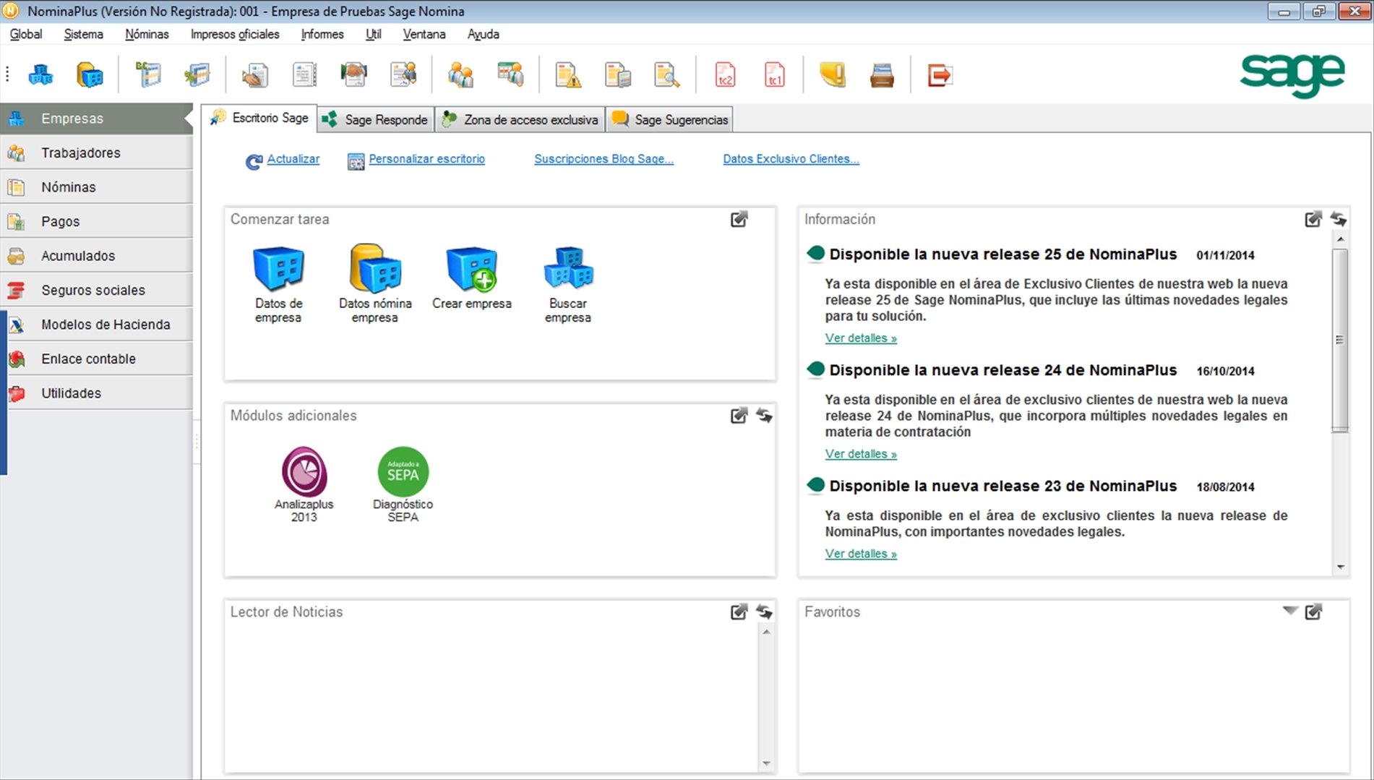Expand the Favoritos dropdown arrow
Screen dimensions: 1374x780
tap(1290, 611)
